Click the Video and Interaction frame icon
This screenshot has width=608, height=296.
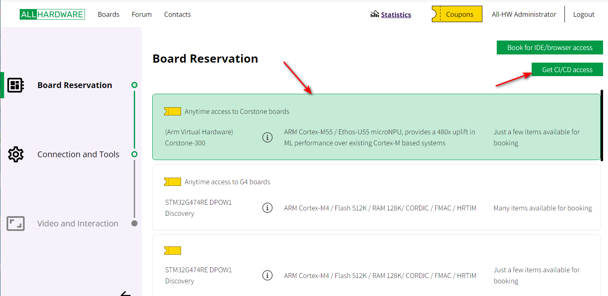(16, 224)
